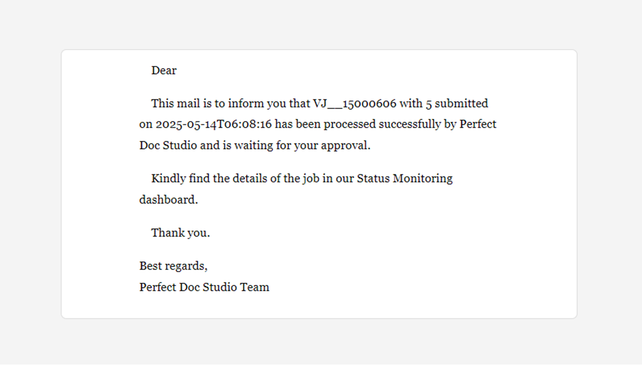Click the "Dear" greeting text
Image resolution: width=642 pixels, height=366 pixels.
pos(164,70)
